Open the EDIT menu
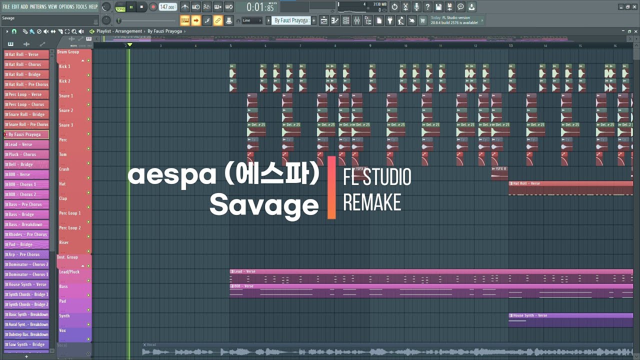The image size is (640, 360). [x=15, y=6]
